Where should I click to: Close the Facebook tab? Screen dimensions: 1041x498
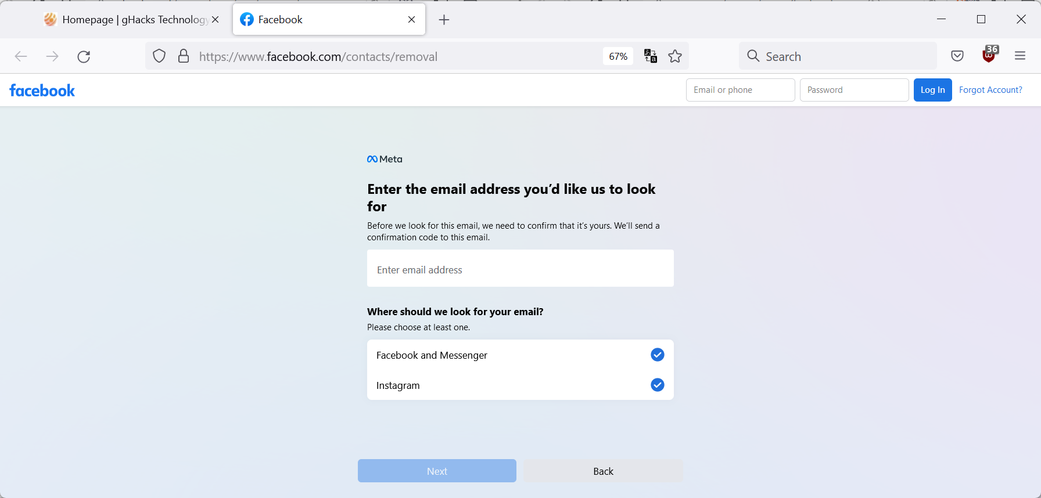coord(412,20)
